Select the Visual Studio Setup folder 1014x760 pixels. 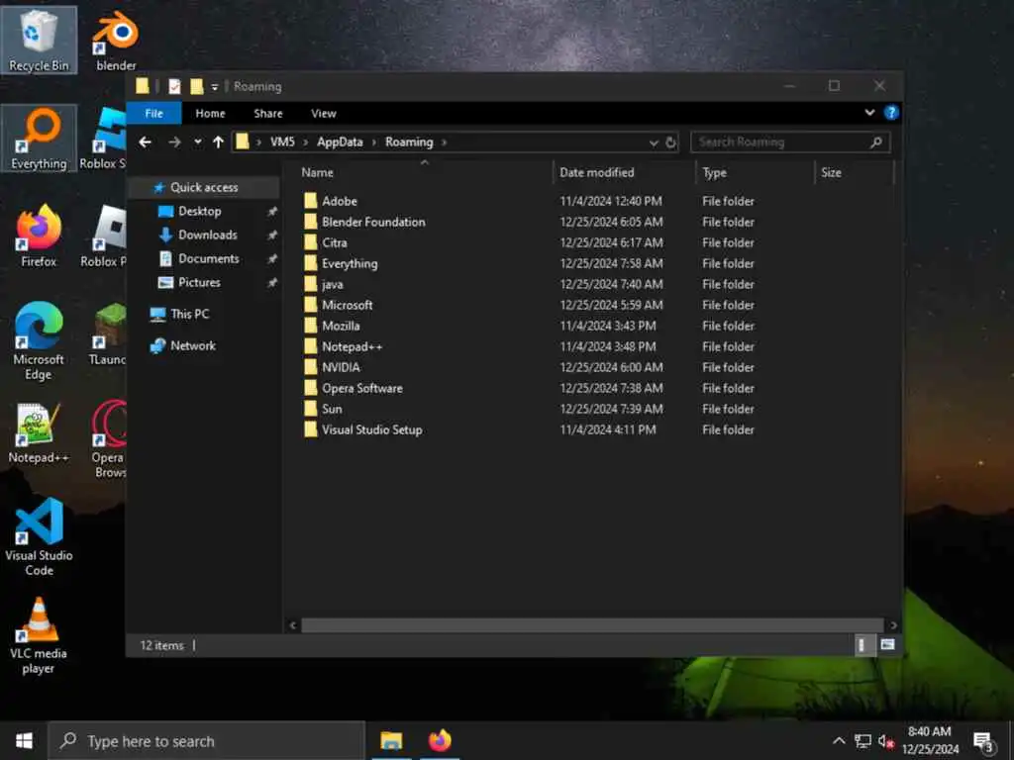(x=372, y=429)
